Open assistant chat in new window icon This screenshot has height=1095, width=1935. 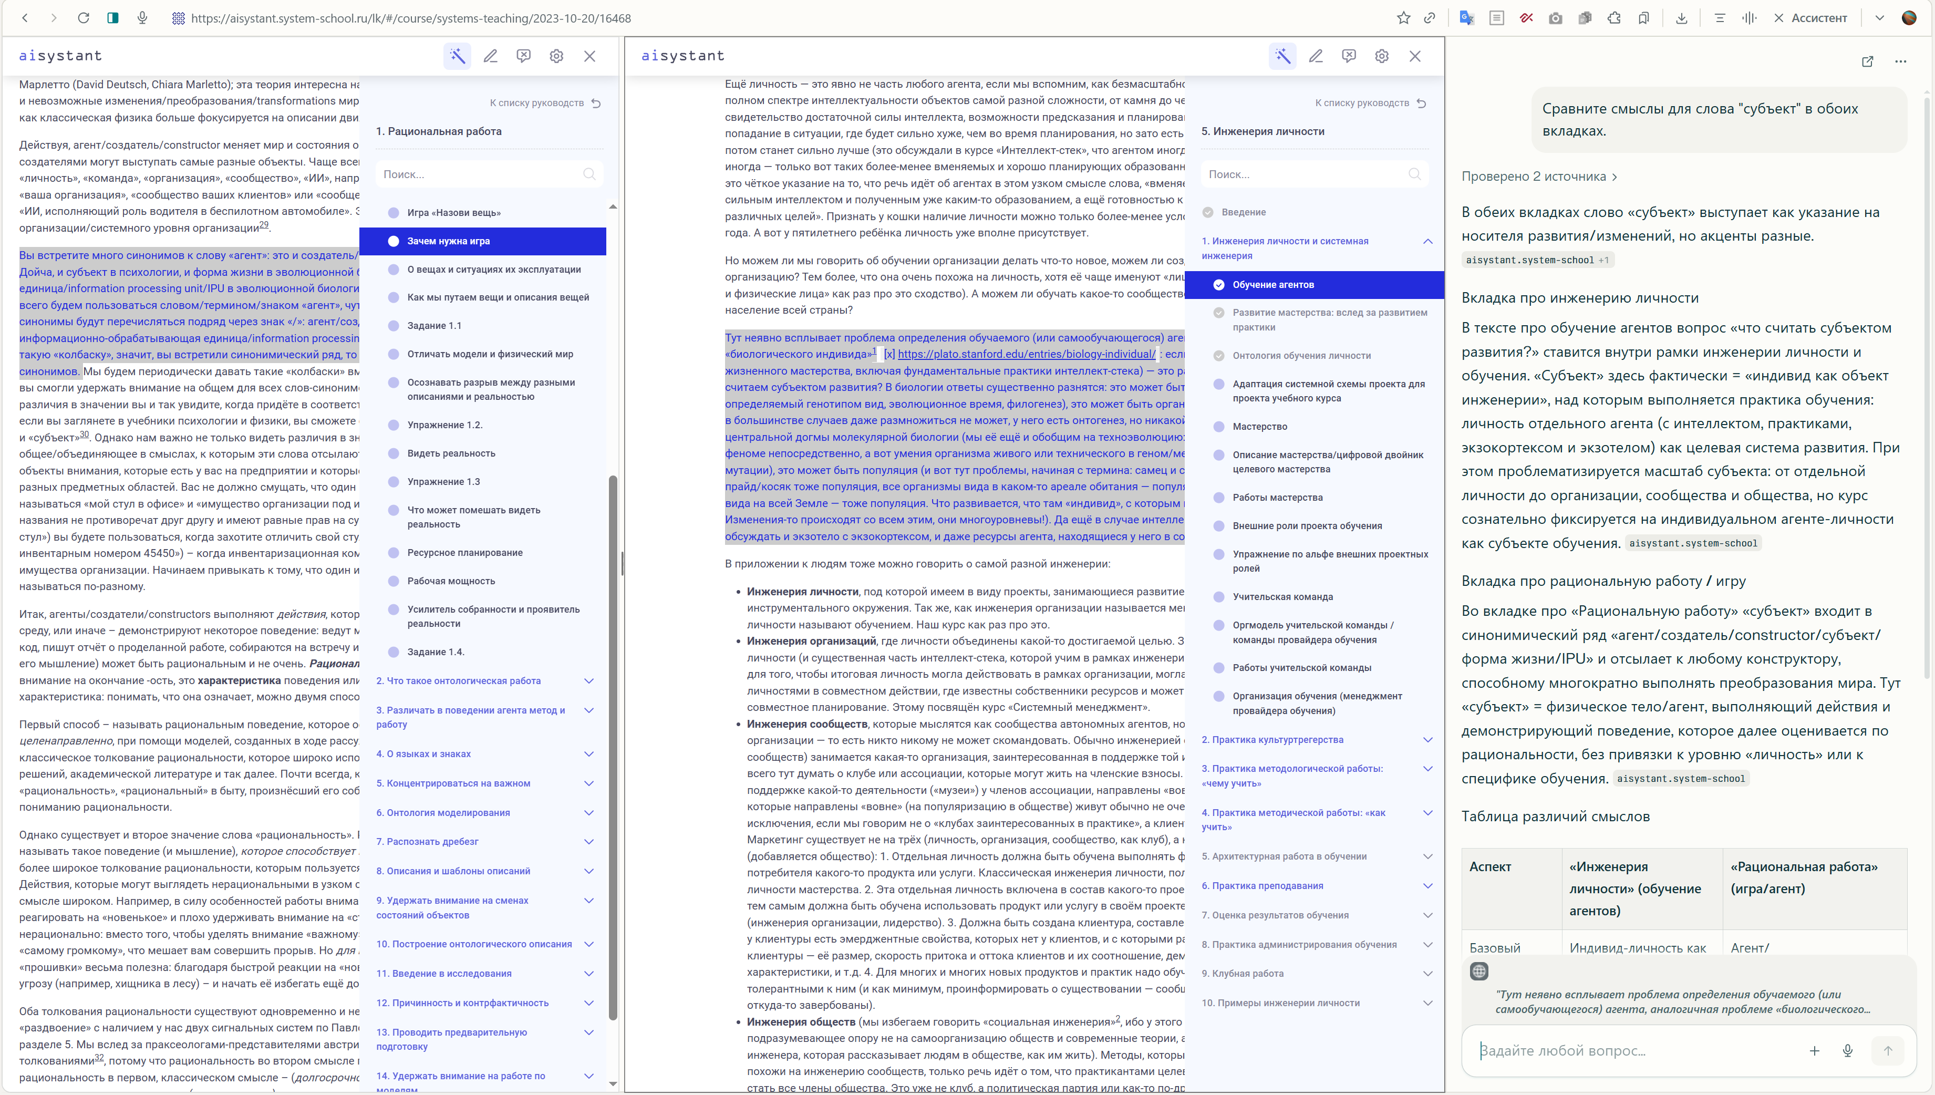1867,61
